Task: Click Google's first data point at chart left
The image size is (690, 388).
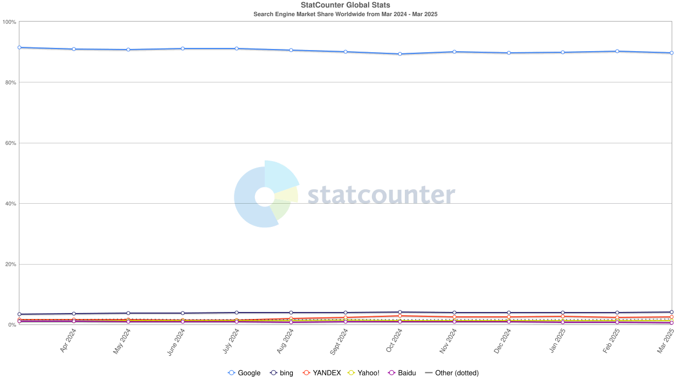Action: pos(19,47)
